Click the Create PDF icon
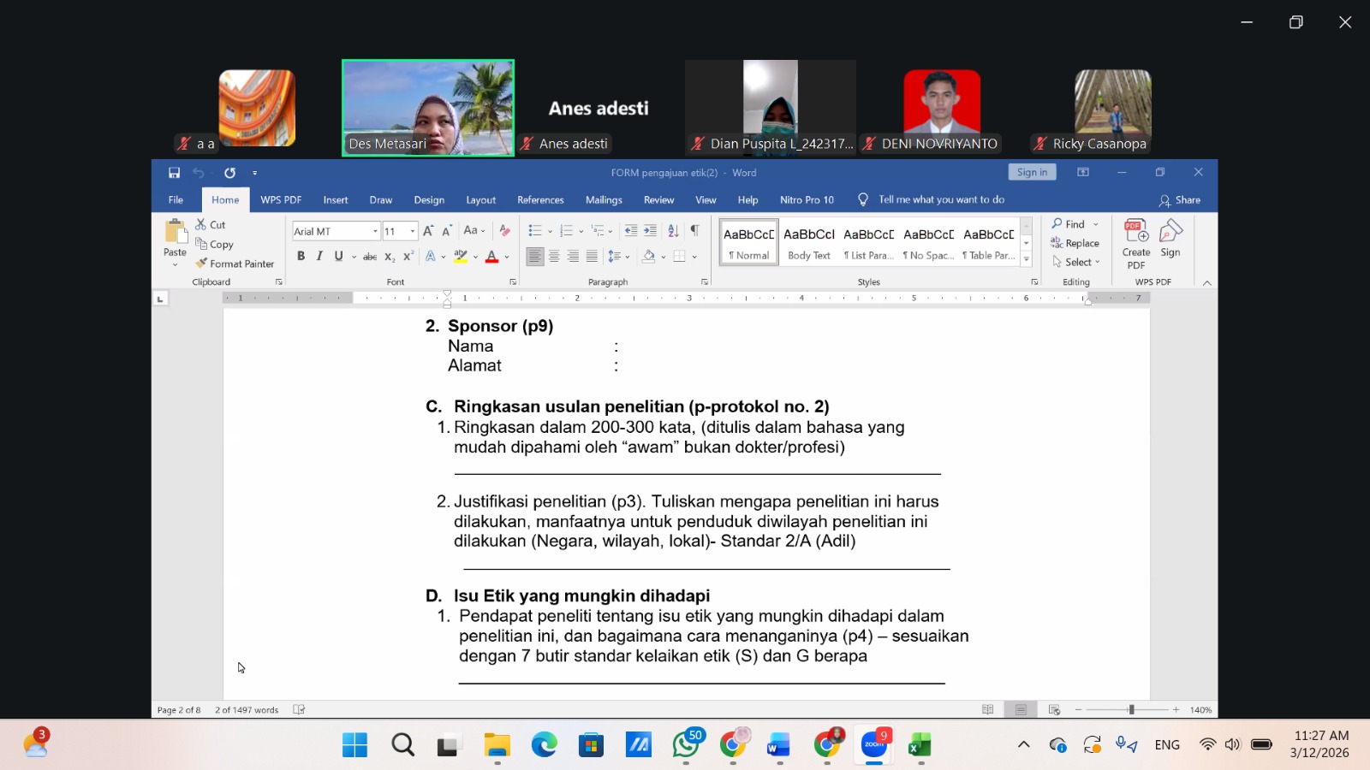 [x=1136, y=243]
